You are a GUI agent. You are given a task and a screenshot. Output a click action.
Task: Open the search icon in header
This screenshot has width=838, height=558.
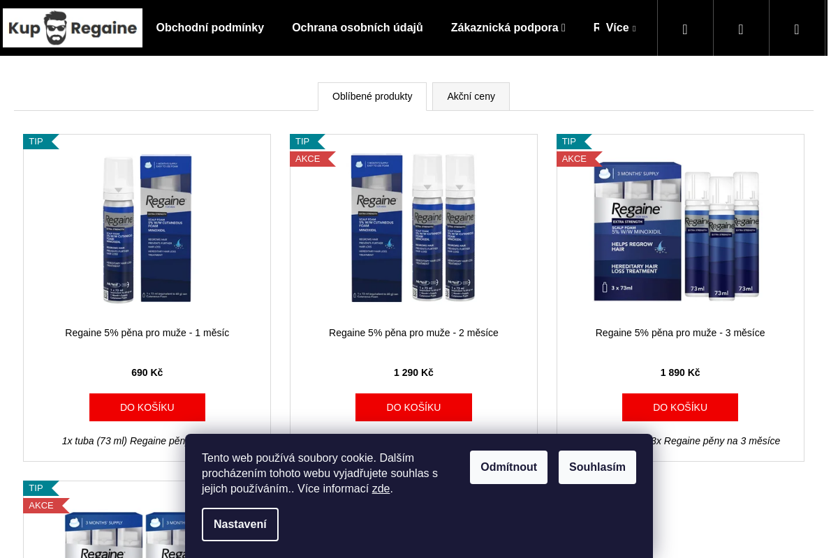[x=685, y=29]
